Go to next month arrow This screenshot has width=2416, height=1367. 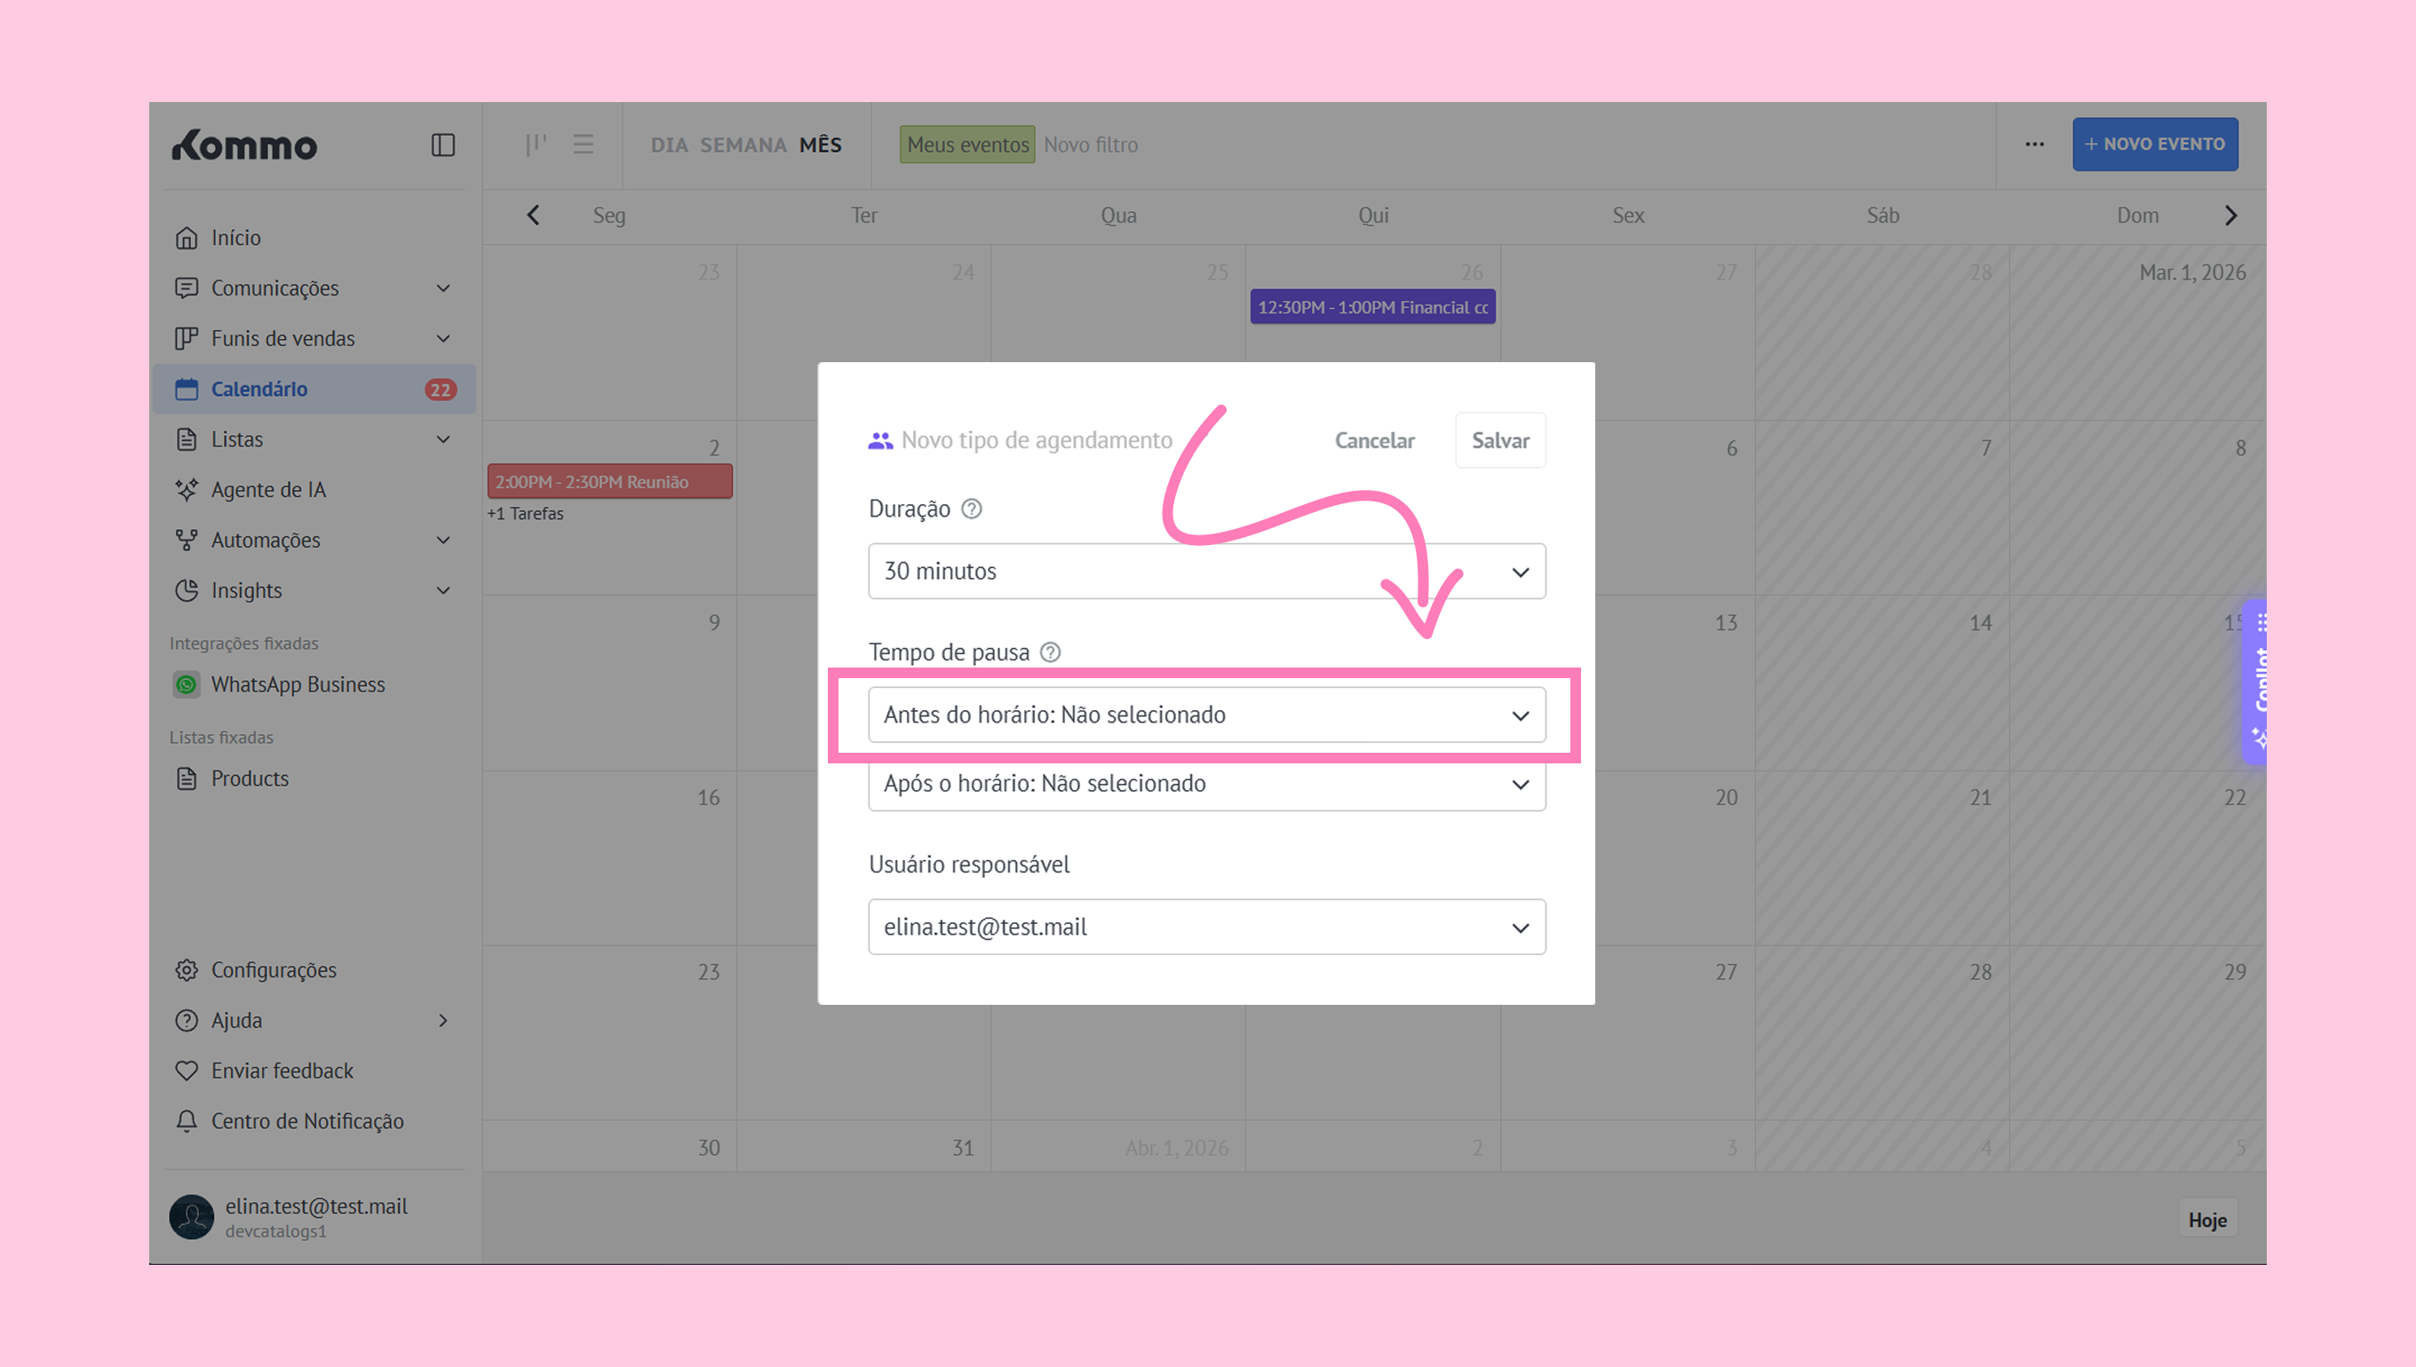tap(2230, 216)
